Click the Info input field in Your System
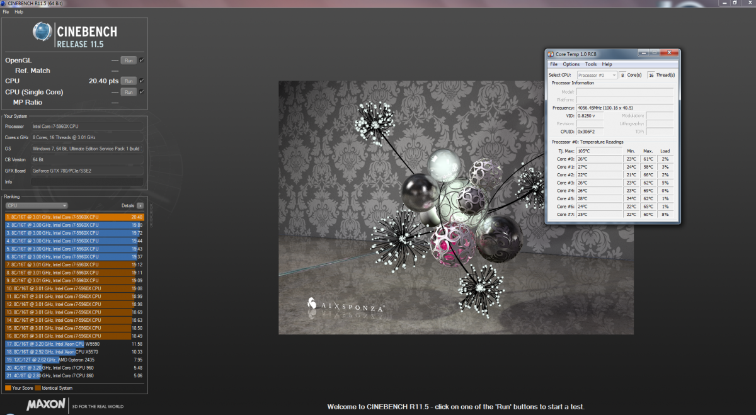The width and height of the screenshot is (756, 415). coord(88,181)
